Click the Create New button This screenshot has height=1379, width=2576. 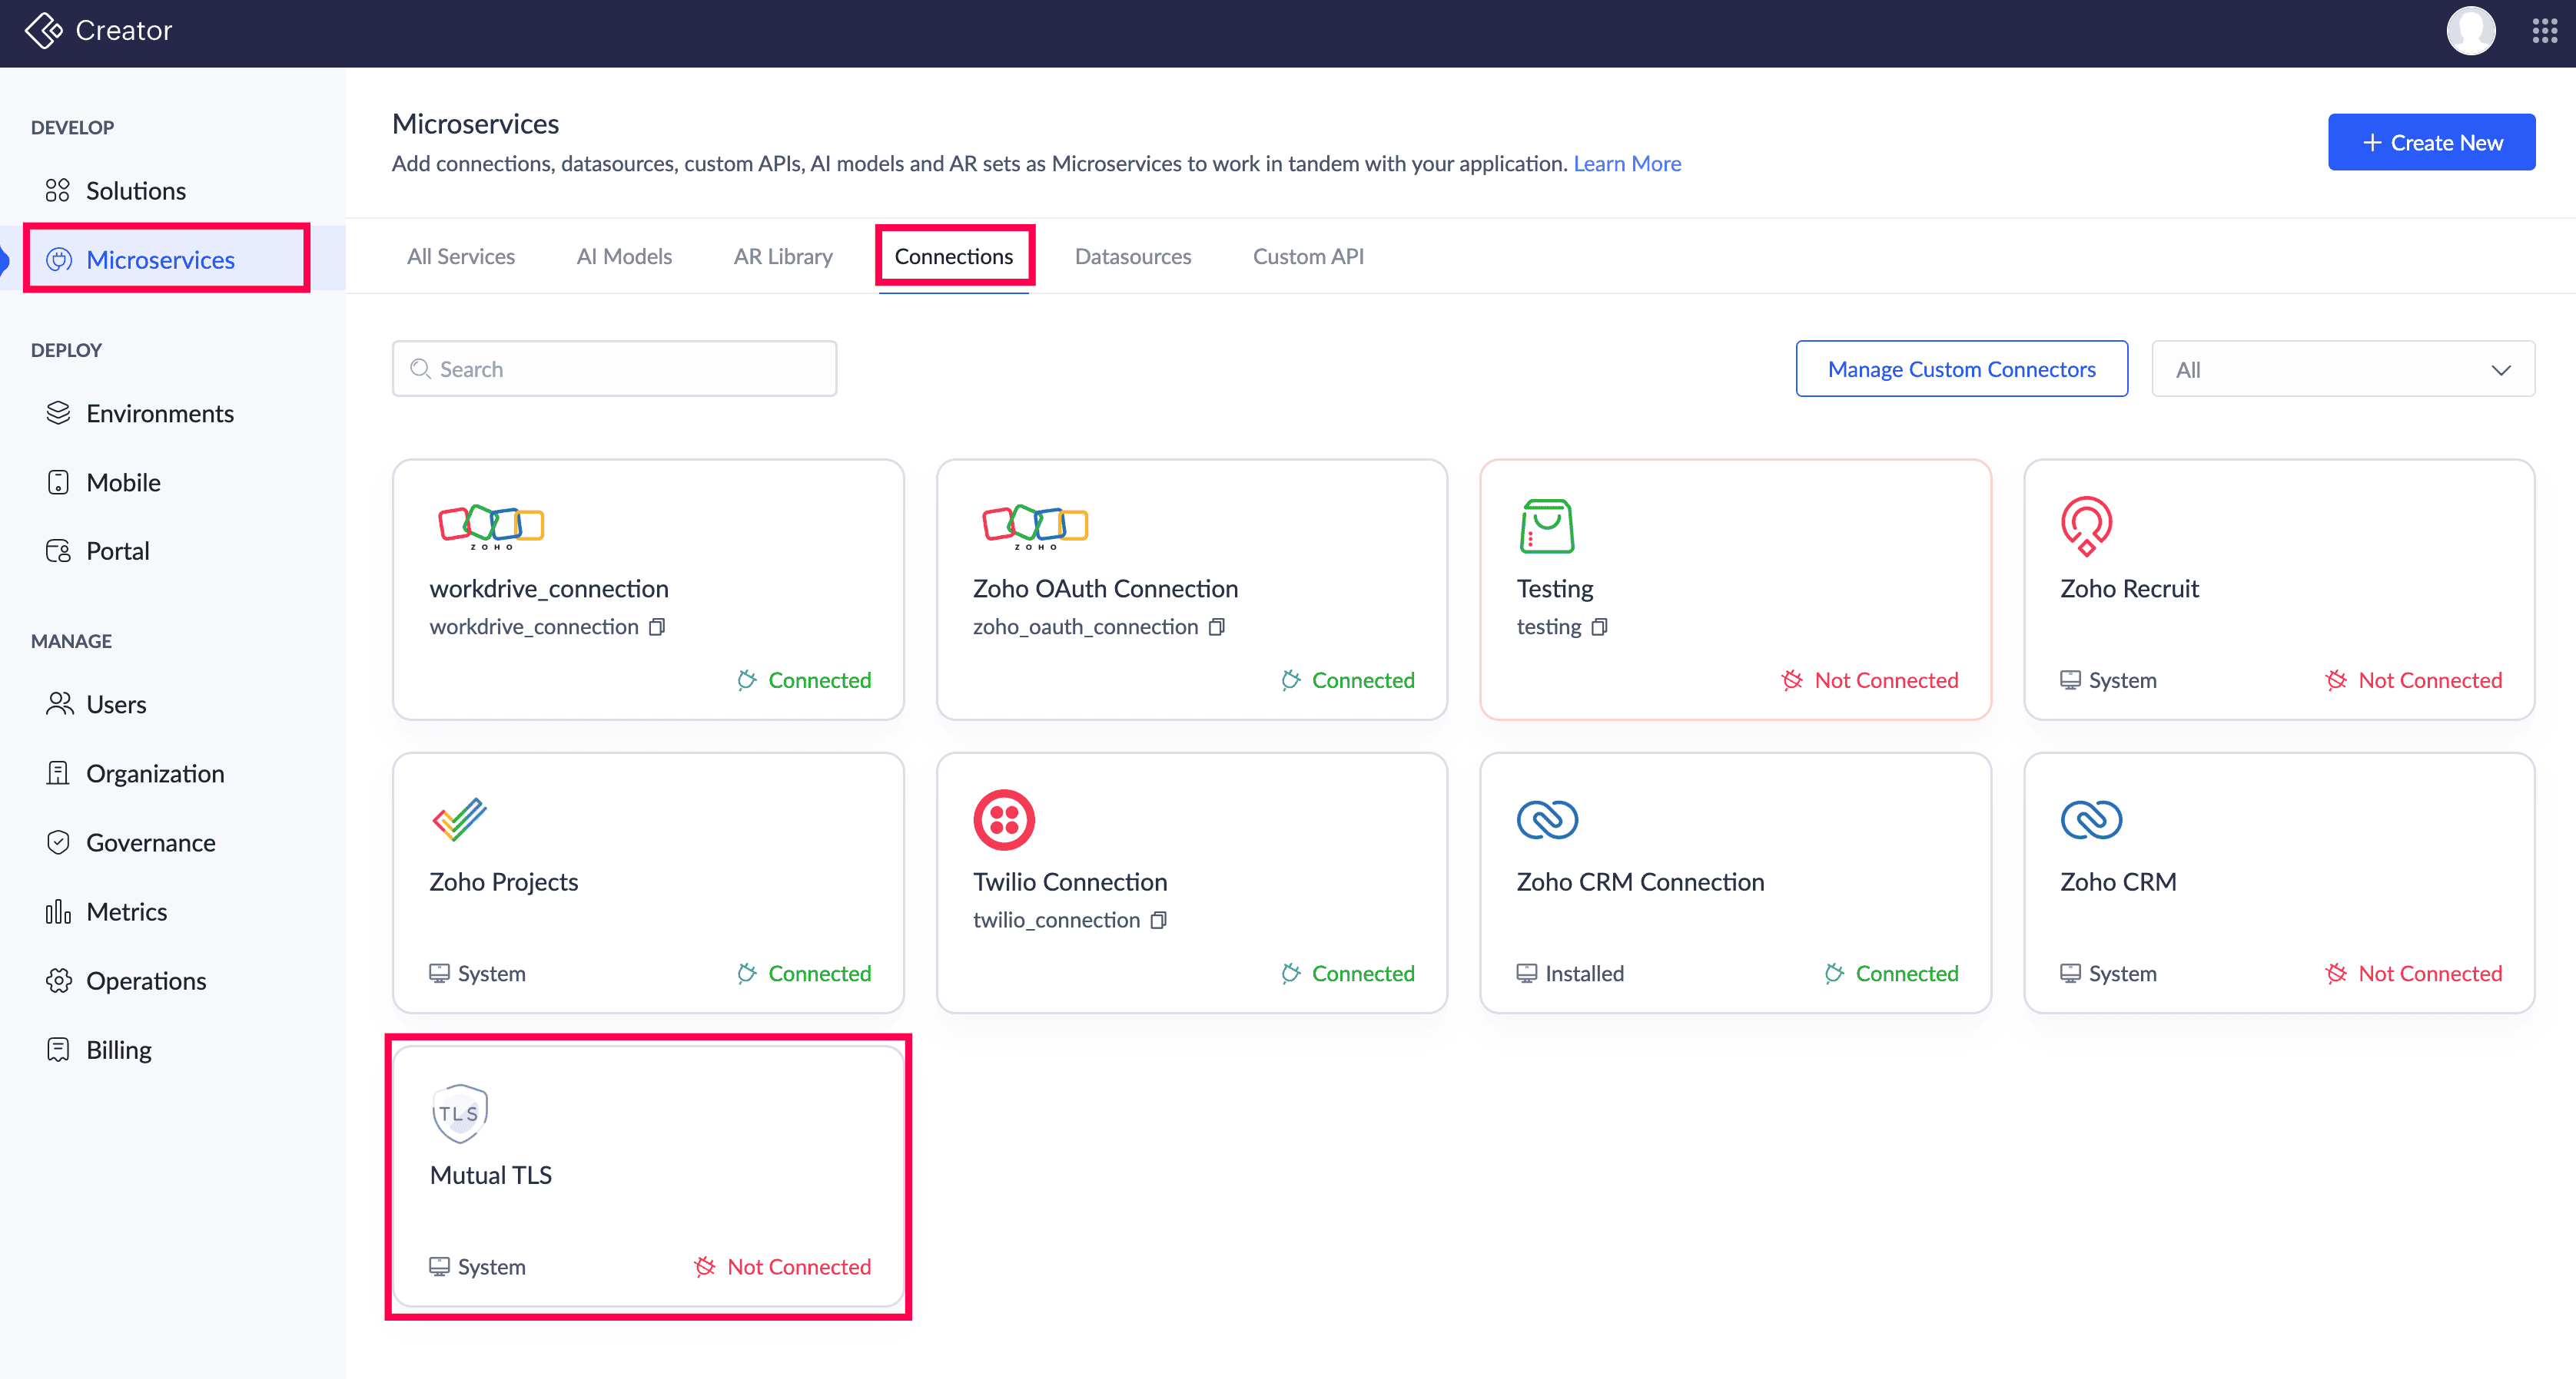click(2431, 142)
